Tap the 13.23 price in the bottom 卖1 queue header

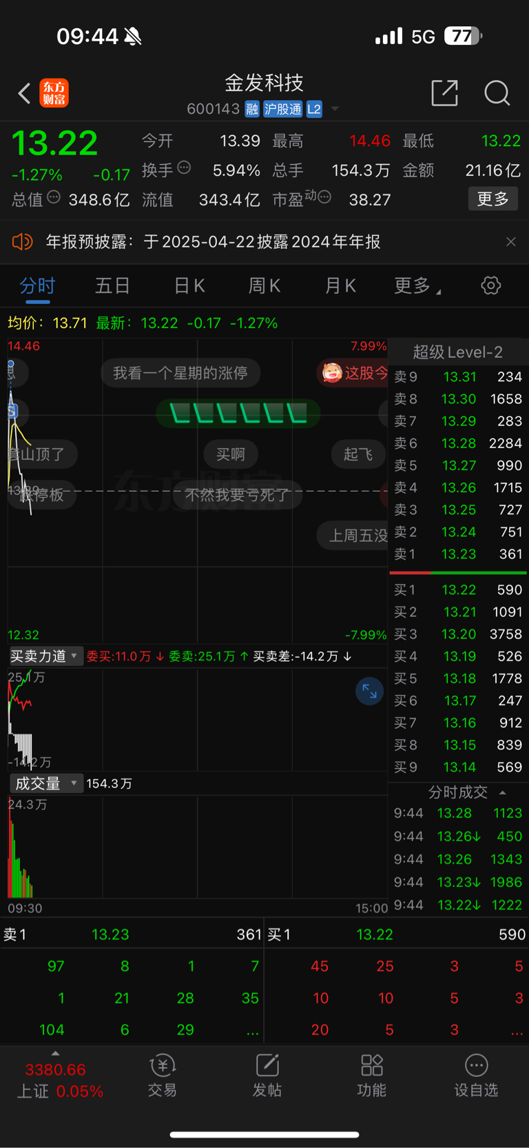(x=110, y=934)
